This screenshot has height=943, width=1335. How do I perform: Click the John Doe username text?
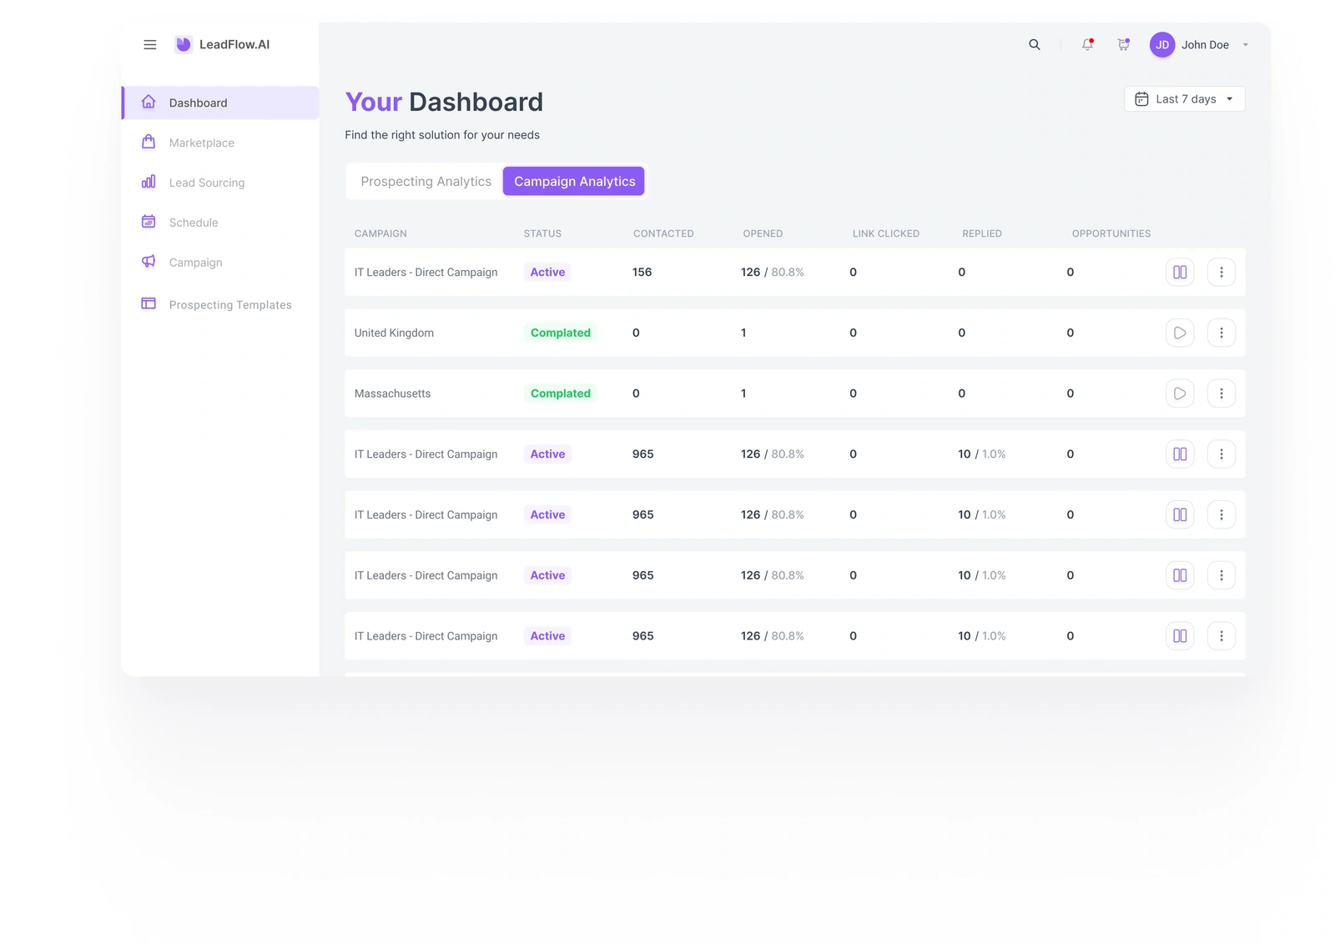1205,45
